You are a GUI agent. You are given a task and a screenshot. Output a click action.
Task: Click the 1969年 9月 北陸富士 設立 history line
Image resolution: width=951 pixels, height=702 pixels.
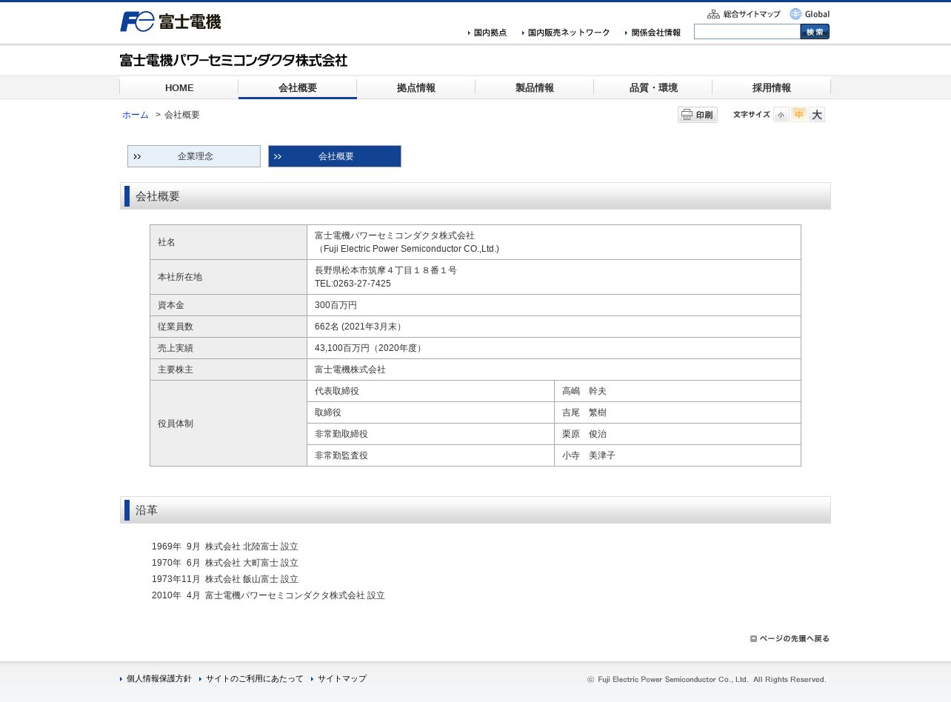pos(225,546)
